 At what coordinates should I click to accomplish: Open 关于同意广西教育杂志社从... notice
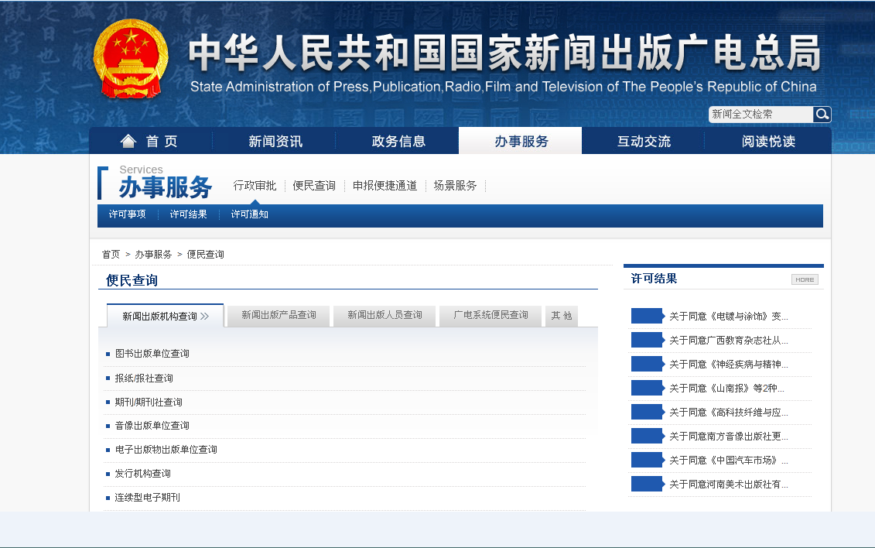[729, 341]
